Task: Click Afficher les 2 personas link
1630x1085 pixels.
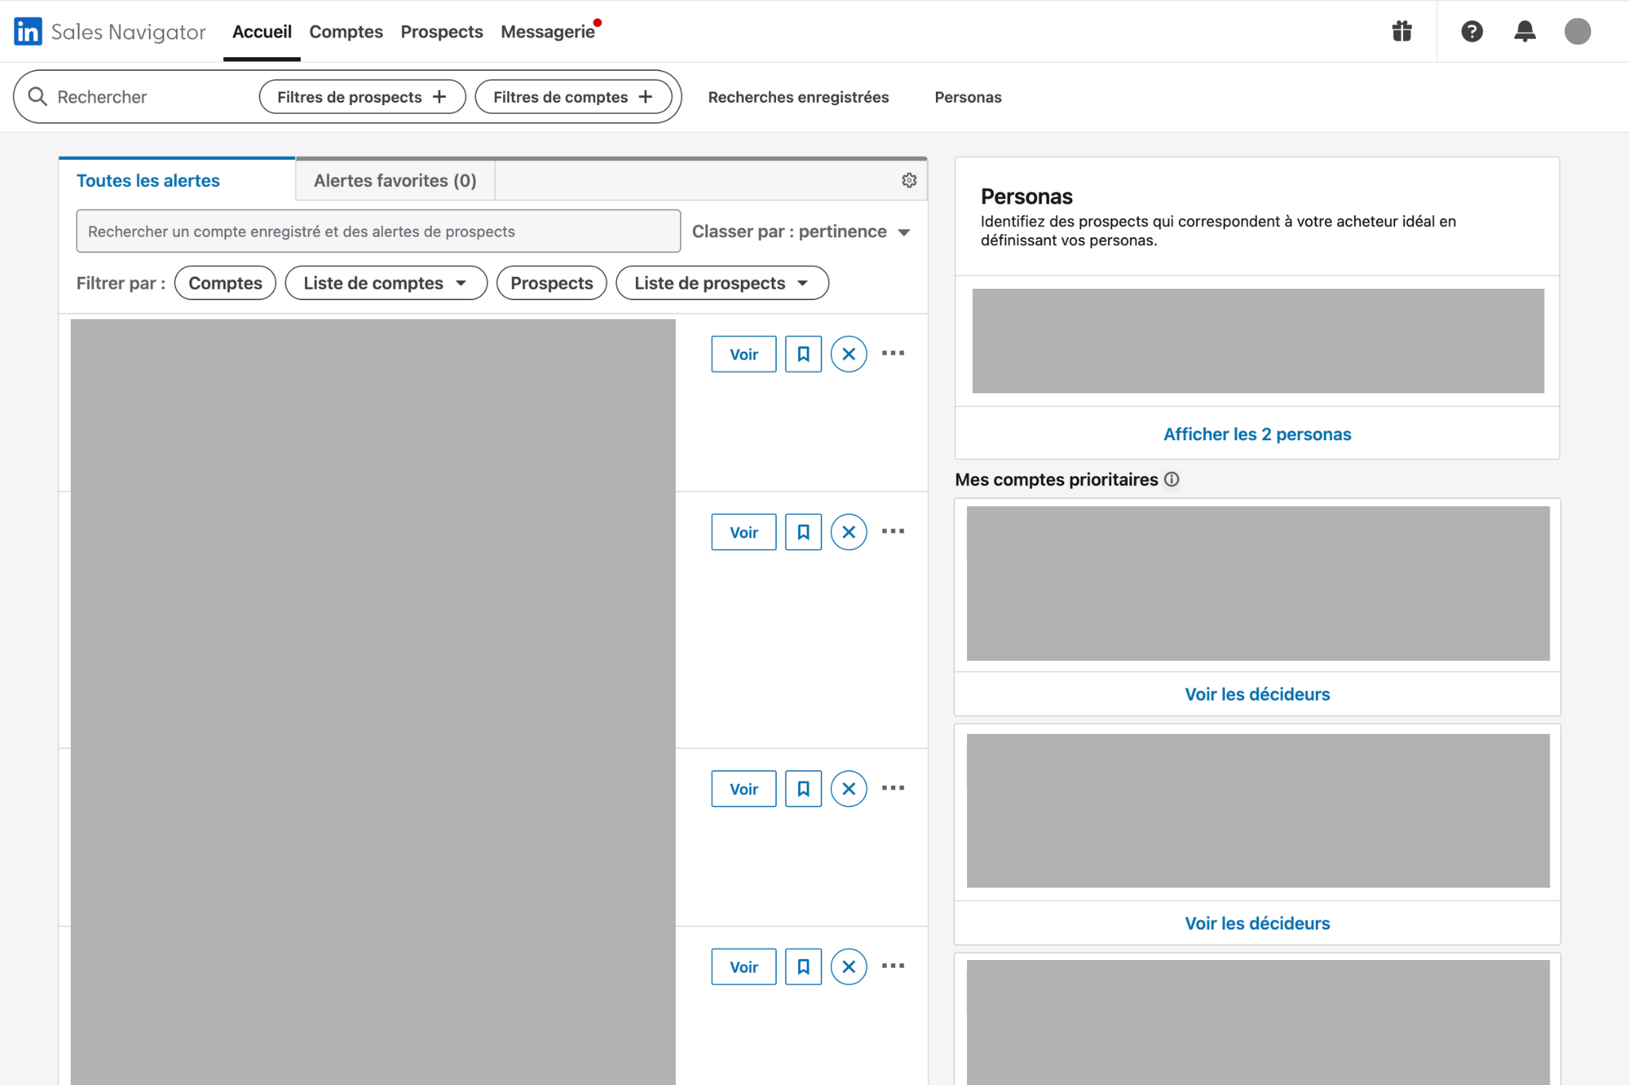Action: pyautogui.click(x=1256, y=434)
